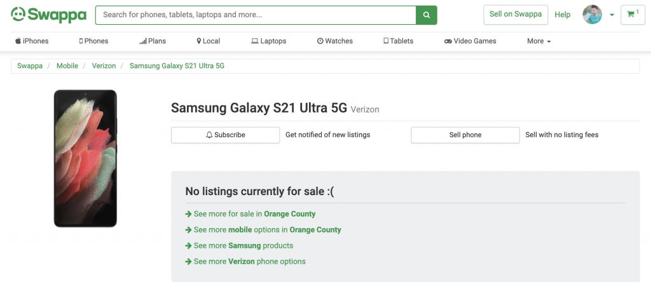This screenshot has height=293, width=651.
Task: Open Watches with clock icon
Action: (334, 41)
